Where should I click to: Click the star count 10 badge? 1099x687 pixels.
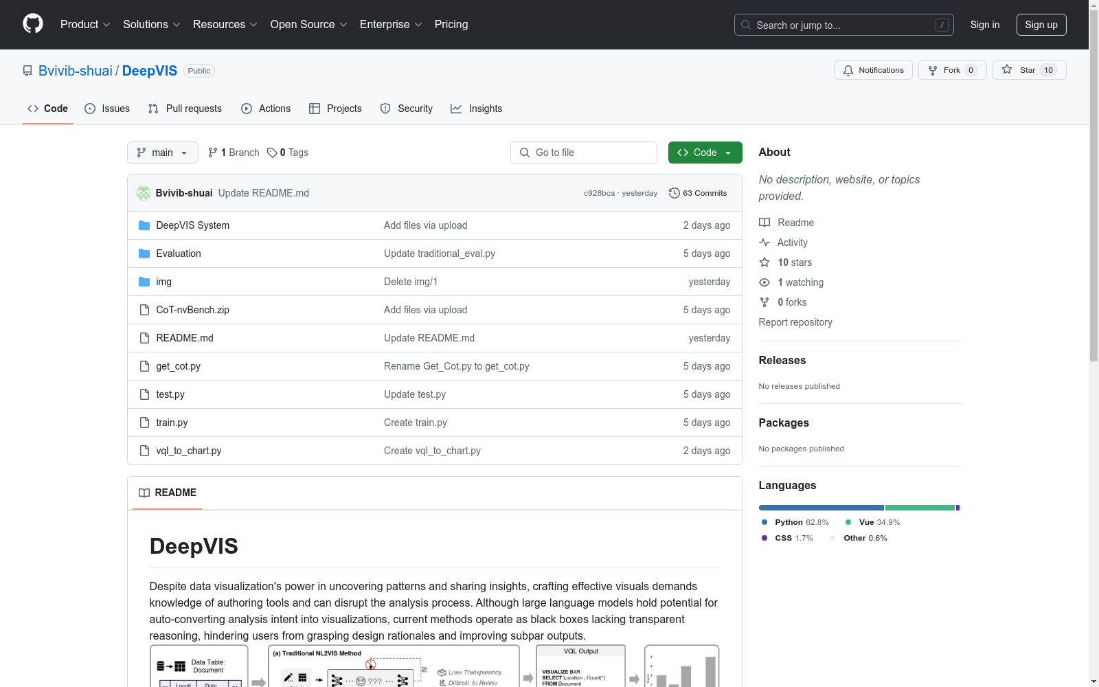click(1048, 70)
